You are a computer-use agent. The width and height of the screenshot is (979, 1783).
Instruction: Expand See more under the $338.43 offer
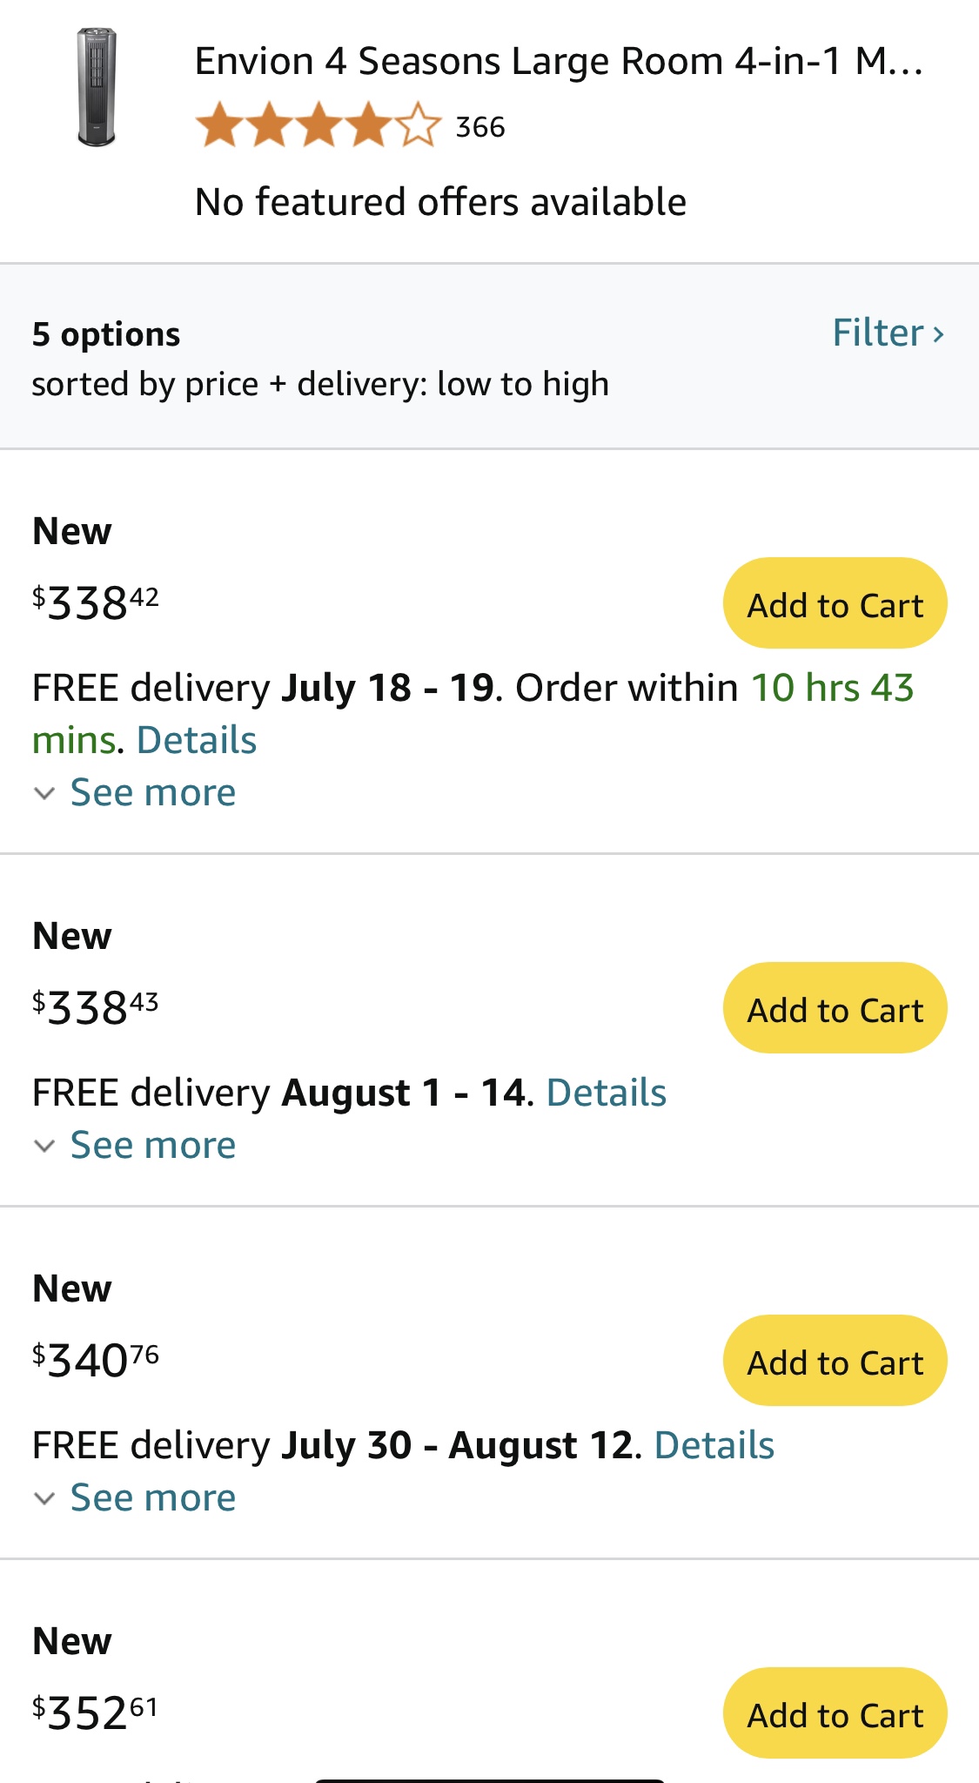coord(152,1145)
